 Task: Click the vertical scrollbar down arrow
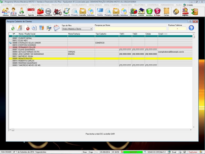click(194, 127)
